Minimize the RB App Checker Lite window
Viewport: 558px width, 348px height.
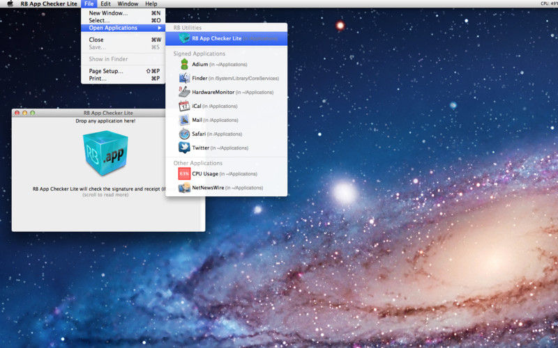tap(24, 113)
